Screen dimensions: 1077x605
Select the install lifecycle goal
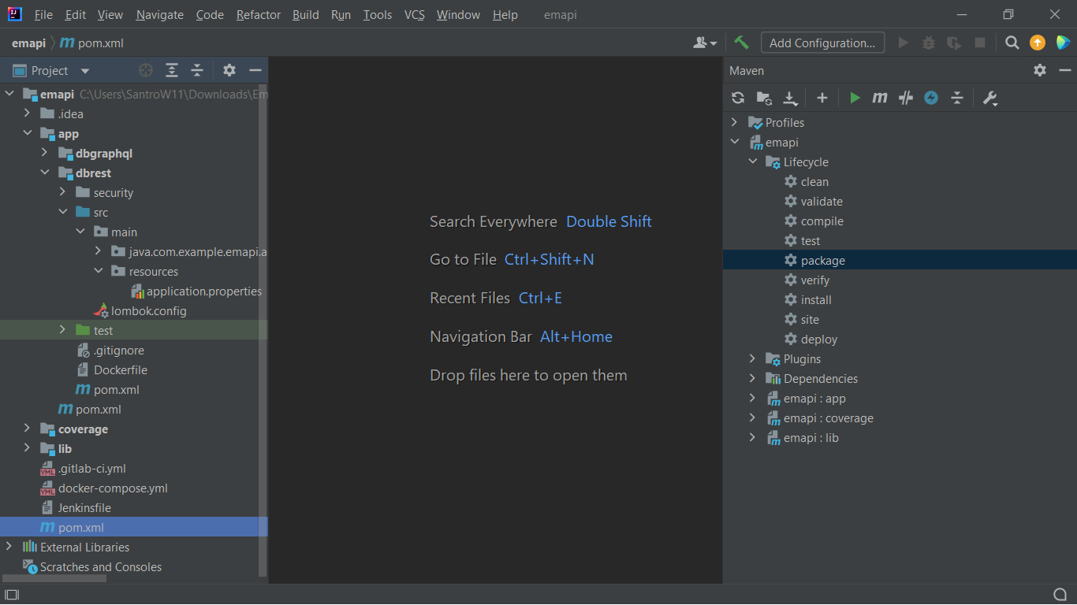point(816,300)
